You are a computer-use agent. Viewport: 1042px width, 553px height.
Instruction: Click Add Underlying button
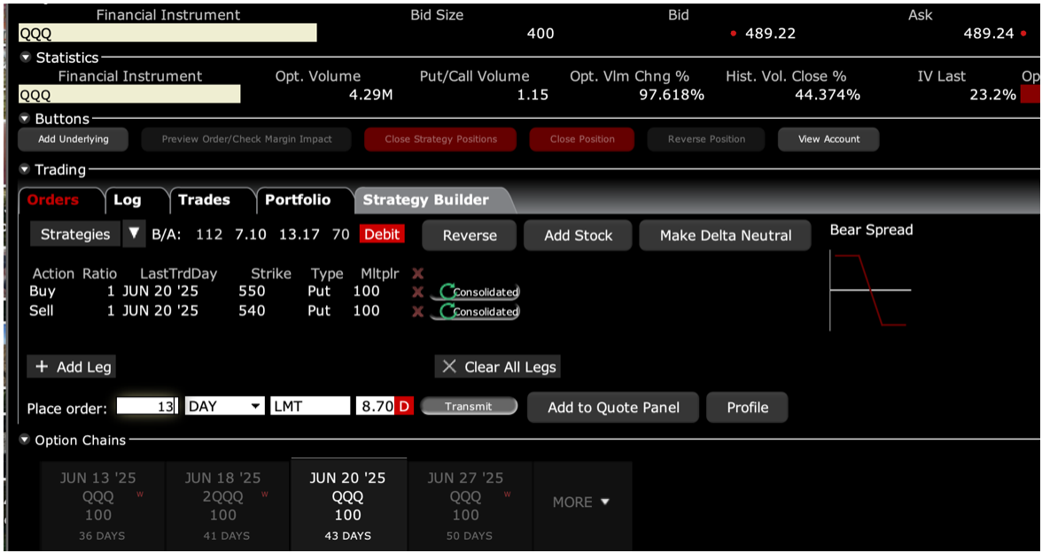point(73,140)
